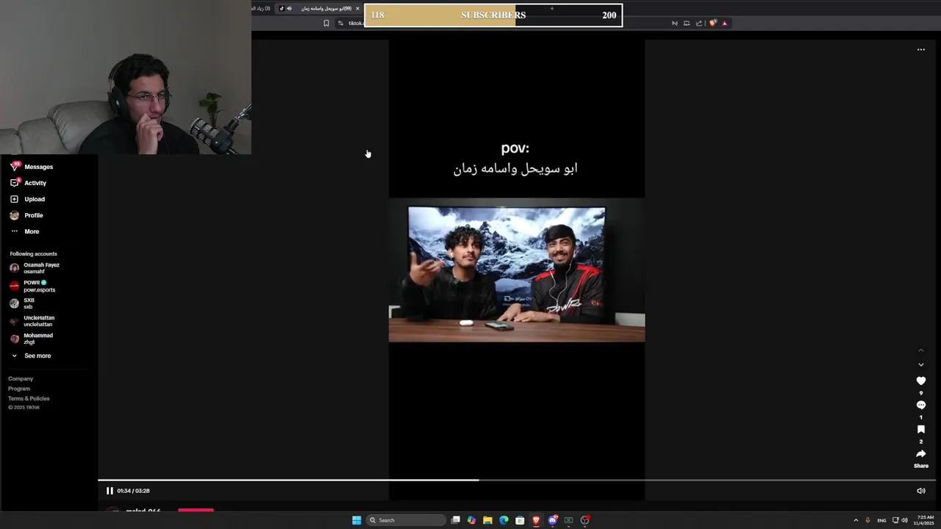This screenshot has width=941, height=529.
Task: Open comments via speech bubble icon
Action: 920,405
